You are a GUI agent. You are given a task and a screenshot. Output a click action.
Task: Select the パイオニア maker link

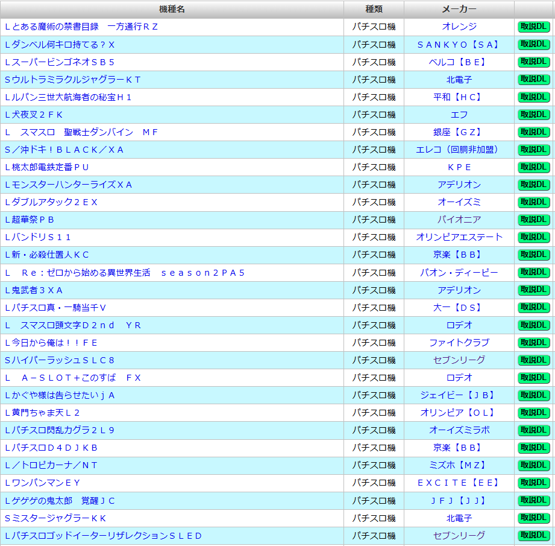tap(459, 220)
